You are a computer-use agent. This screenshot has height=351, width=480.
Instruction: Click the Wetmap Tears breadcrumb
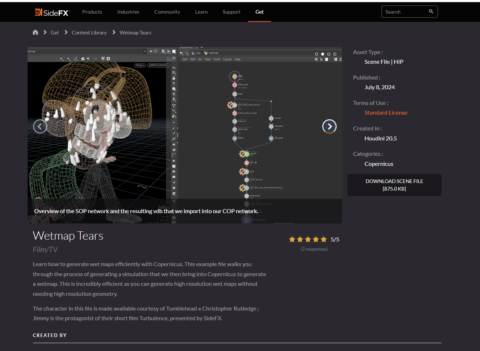136,33
